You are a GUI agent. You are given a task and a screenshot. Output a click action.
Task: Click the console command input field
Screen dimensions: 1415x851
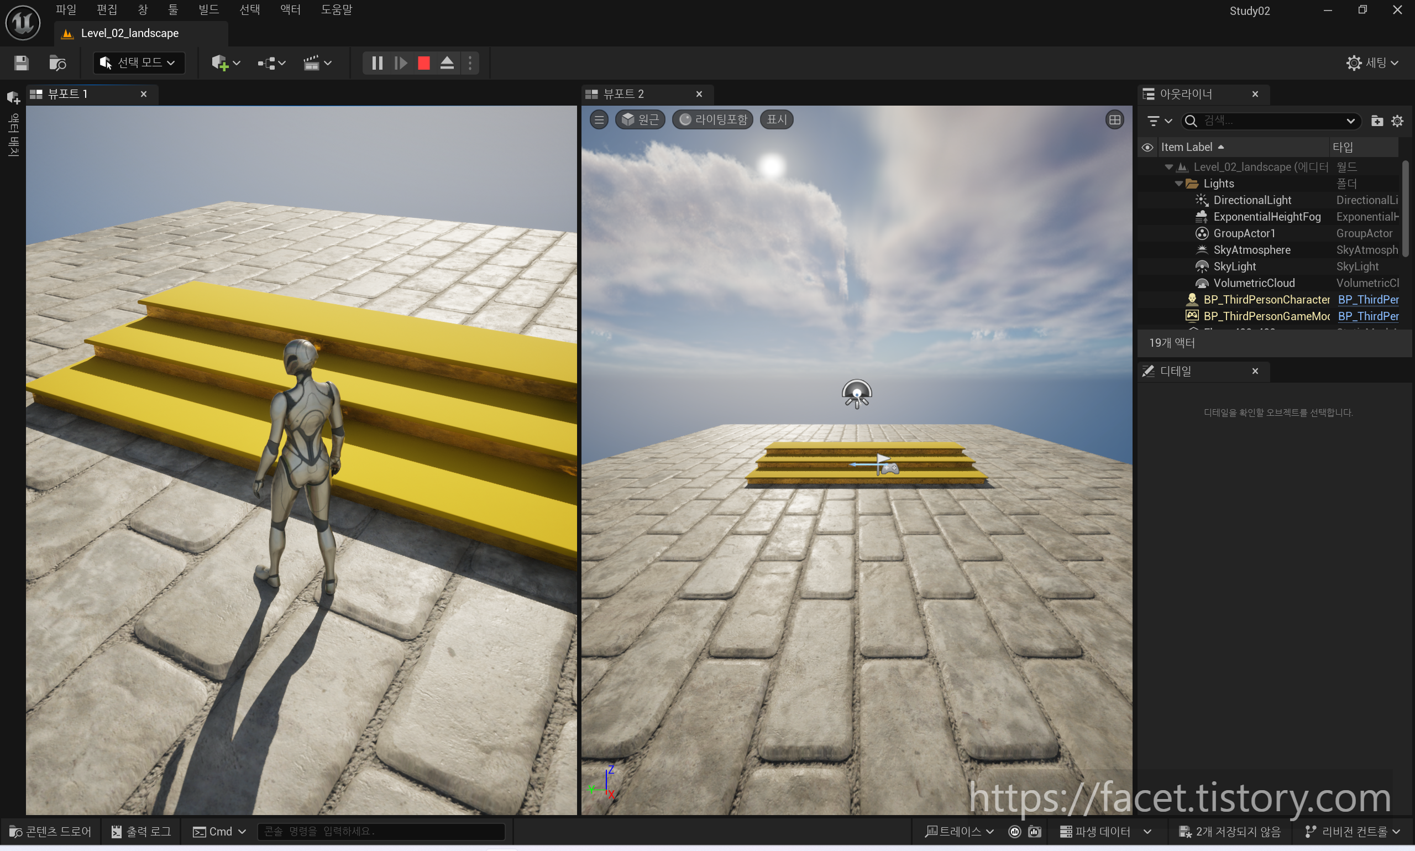[x=381, y=832]
